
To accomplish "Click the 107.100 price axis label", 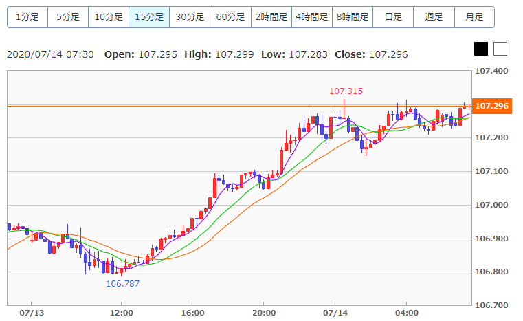I will tap(491, 172).
